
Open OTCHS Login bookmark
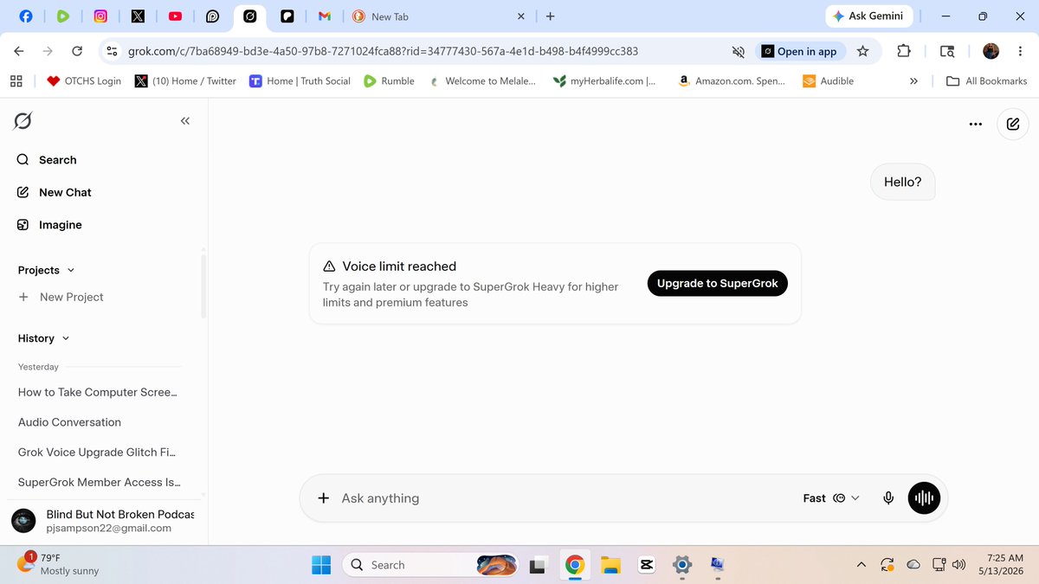point(84,81)
